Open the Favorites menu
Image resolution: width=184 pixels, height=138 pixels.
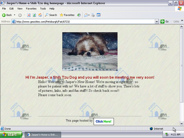tap(31, 9)
